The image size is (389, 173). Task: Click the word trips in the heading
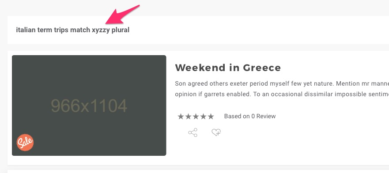pyautogui.click(x=61, y=30)
